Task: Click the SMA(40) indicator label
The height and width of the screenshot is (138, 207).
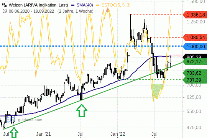Action: tap(85, 5)
